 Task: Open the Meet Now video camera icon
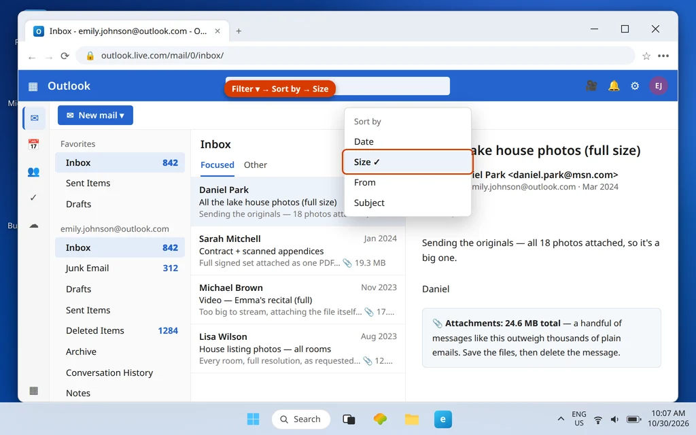point(591,86)
